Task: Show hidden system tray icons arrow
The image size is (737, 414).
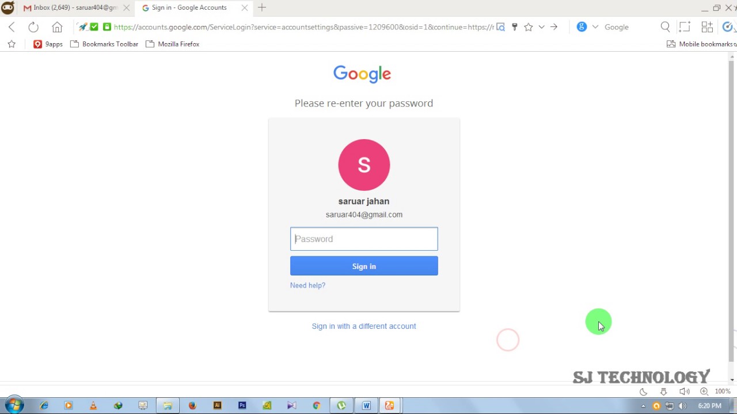Action: [643, 406]
